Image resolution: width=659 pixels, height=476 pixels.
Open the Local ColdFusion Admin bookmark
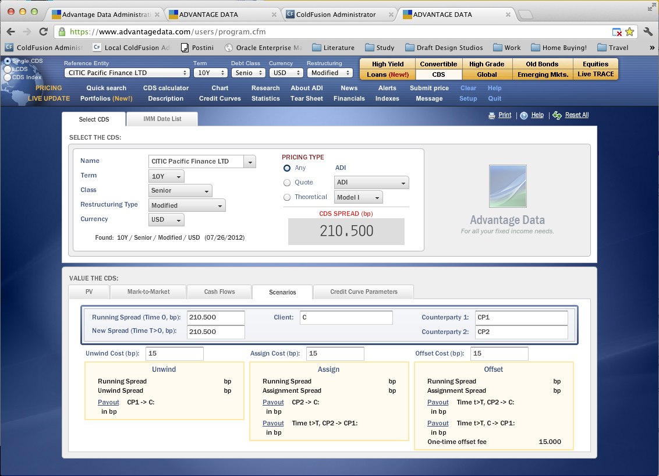132,48
